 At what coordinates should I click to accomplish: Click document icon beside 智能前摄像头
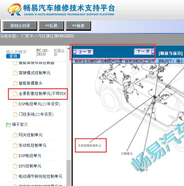tap(15, 83)
